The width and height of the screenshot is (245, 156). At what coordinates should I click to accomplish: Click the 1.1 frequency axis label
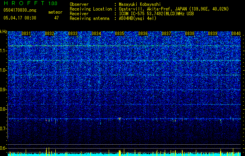pyautogui.click(x=4, y=51)
